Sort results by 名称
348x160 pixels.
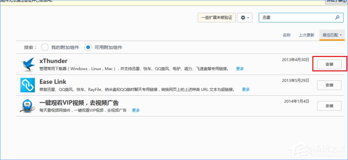(x=286, y=35)
